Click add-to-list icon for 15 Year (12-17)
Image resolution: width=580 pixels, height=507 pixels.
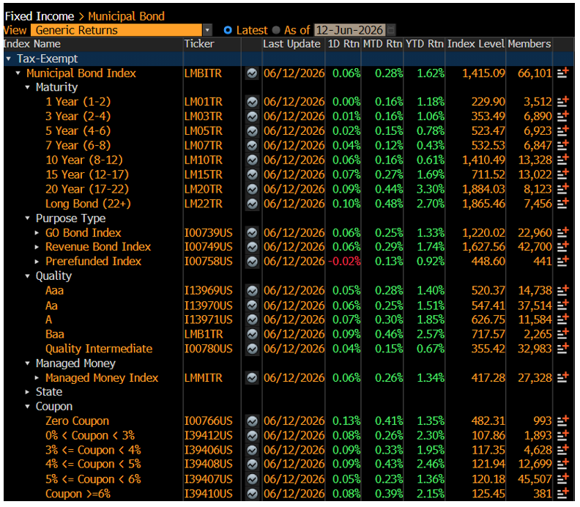[562, 174]
